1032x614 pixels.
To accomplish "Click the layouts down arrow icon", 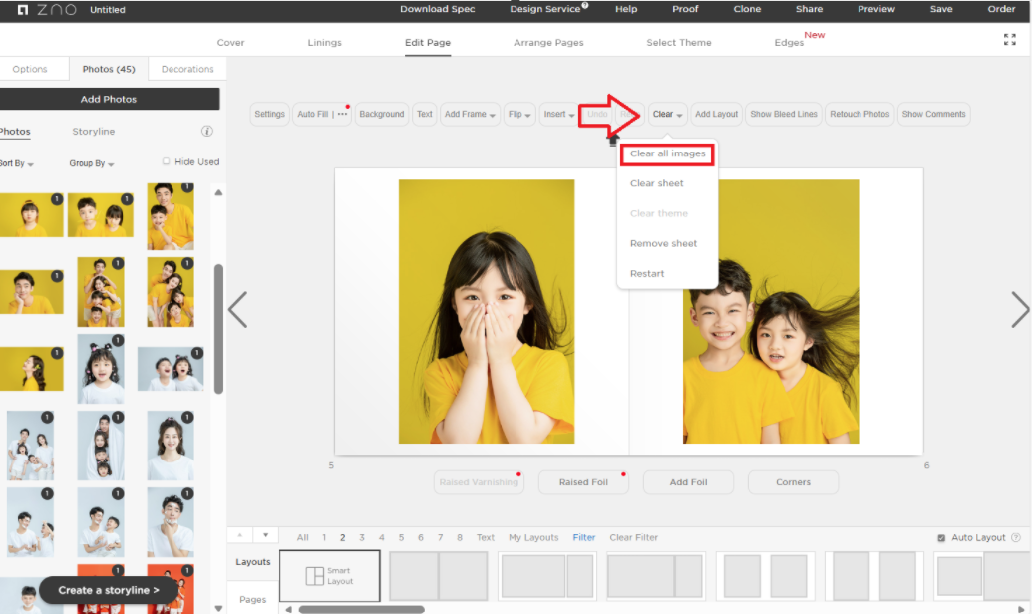I will [x=266, y=535].
